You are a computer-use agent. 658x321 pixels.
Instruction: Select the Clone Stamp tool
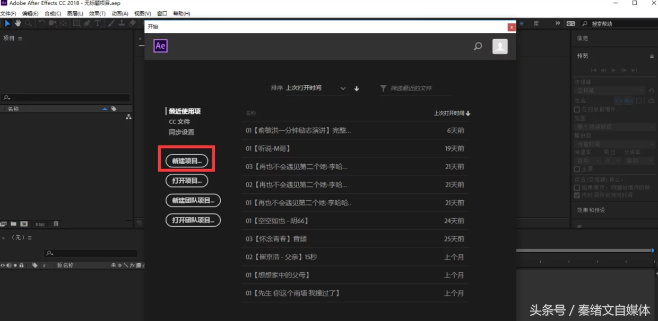coord(122,23)
